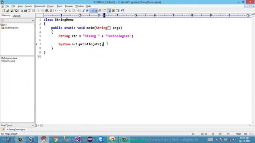This screenshot has width=255, height=143.
Task: Switch to the Directory tab
Action: pos(6,15)
